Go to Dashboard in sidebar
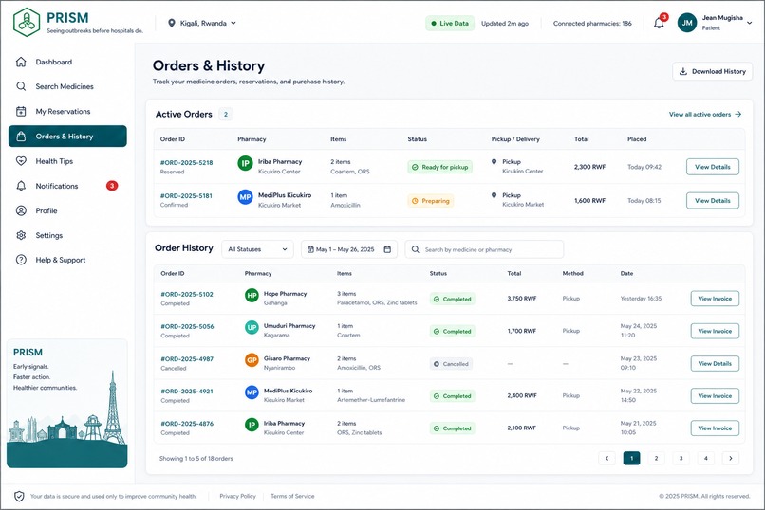This screenshot has height=510, width=765. click(67, 62)
